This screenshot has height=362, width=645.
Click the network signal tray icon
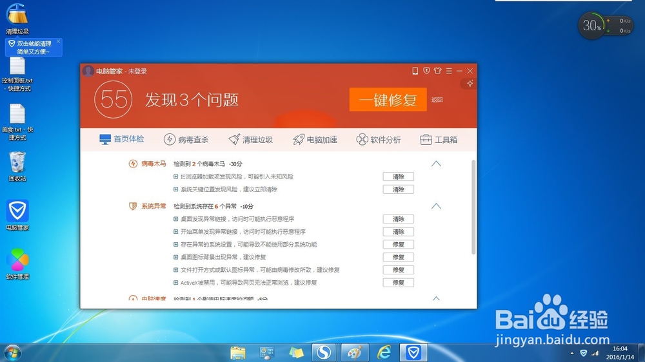point(595,353)
